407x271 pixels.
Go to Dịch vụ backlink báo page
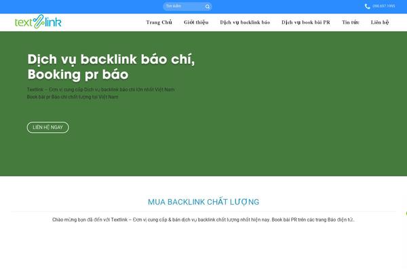click(245, 22)
